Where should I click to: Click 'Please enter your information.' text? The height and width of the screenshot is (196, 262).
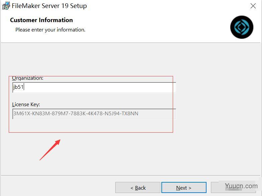click(50, 30)
